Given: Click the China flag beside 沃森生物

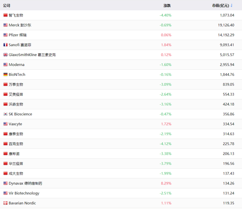Looking at the screenshot, I should click(6, 104).
